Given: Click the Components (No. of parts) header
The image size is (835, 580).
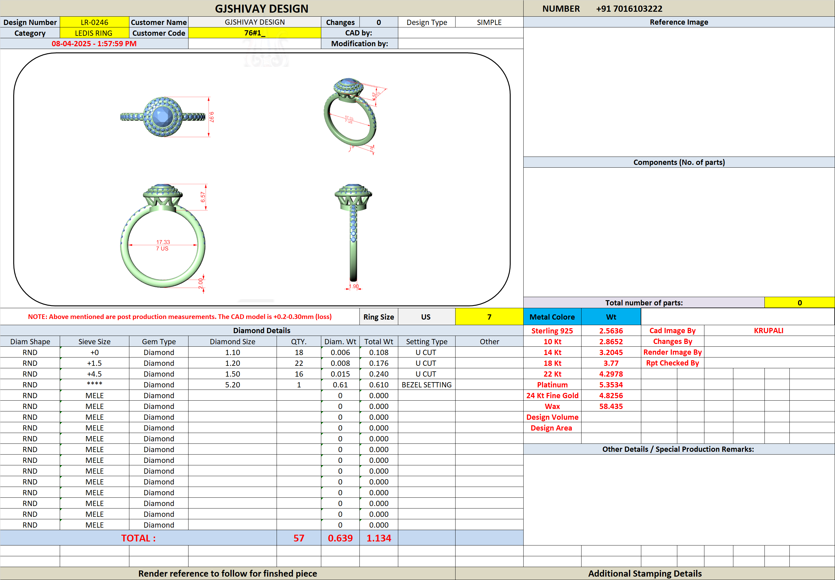Looking at the screenshot, I should pos(679,162).
